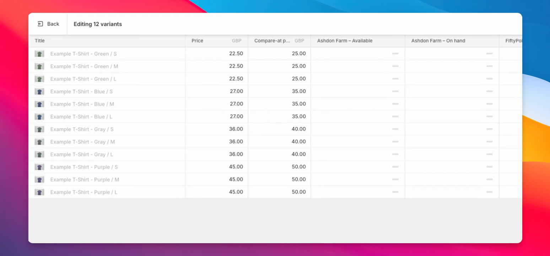Edit the price for Gray / M variant
The height and width of the screenshot is (256, 550).
(x=216, y=142)
